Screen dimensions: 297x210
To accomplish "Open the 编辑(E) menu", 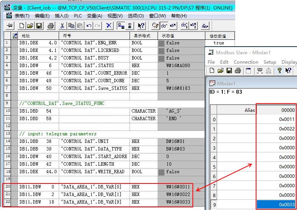I will 42,16.
